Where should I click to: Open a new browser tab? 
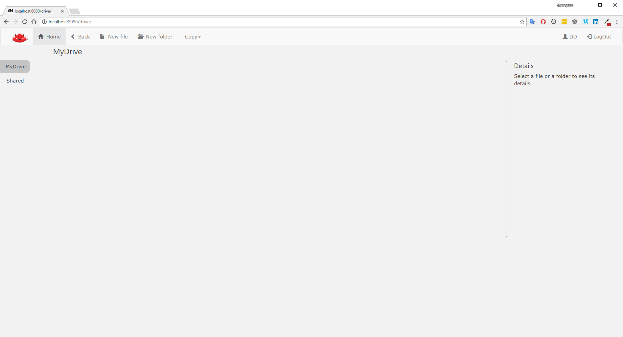(75, 12)
